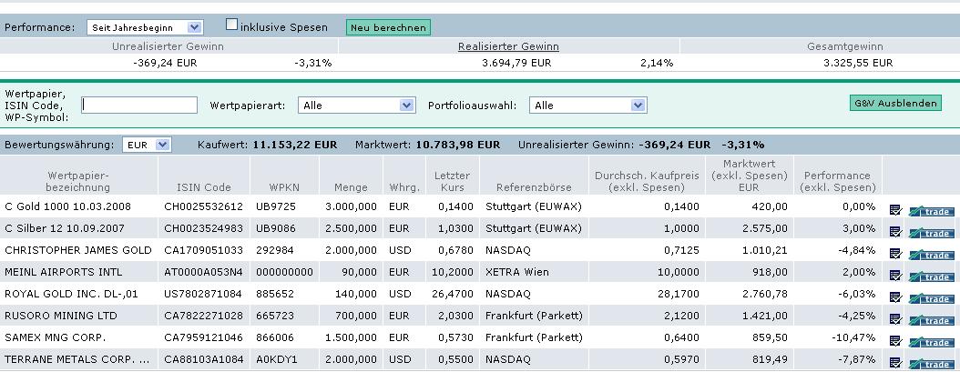Screen dimensions: 960x372
Task: Open the Bewertungswährung EUR dropdown
Action: point(148,144)
